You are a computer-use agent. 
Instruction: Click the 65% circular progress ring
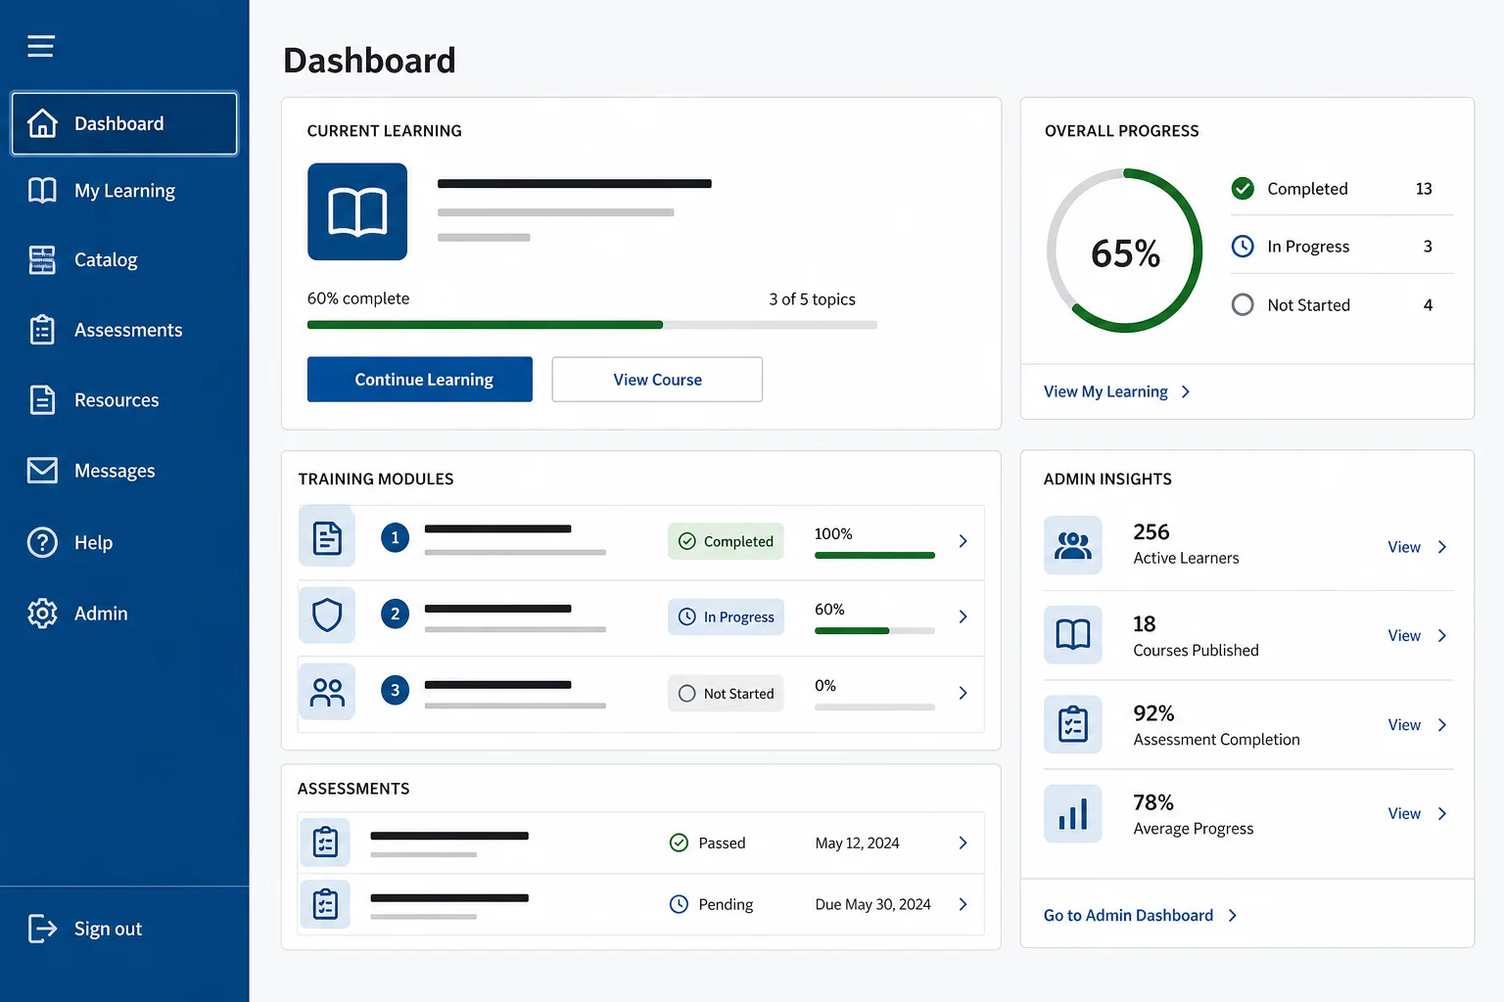1125,250
